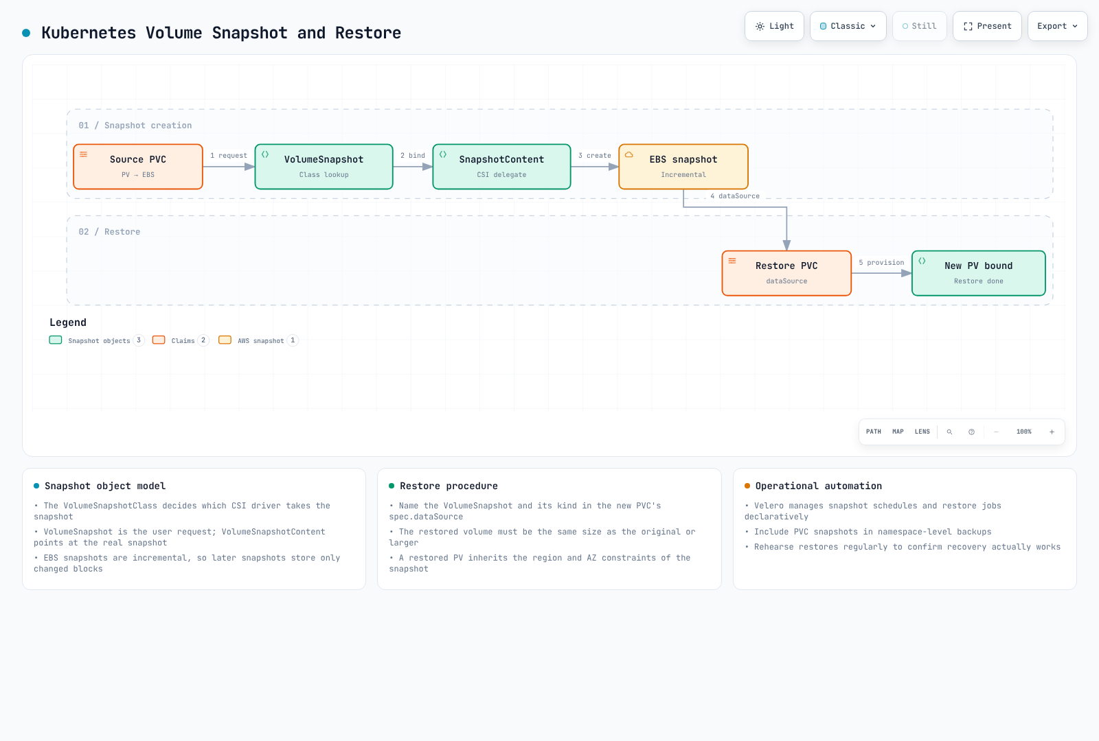Select the New PV bound node
Image resolution: width=1099 pixels, height=741 pixels.
[x=979, y=273]
